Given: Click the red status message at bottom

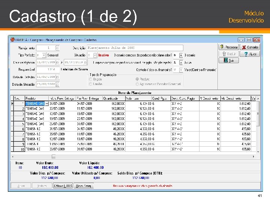Looking at the screenshot, I should coord(142,186).
